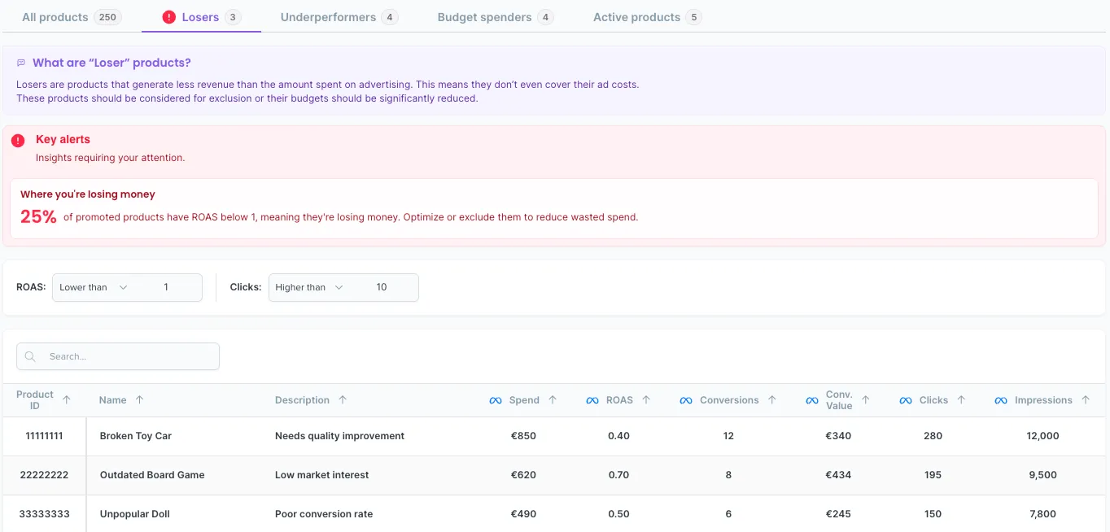Sort the Description column using its arrow
The width and height of the screenshot is (1110, 532).
tap(343, 399)
